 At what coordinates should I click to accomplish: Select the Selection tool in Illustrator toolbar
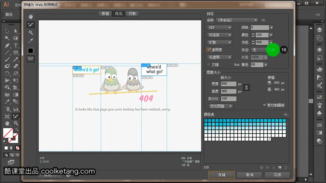point(7,31)
